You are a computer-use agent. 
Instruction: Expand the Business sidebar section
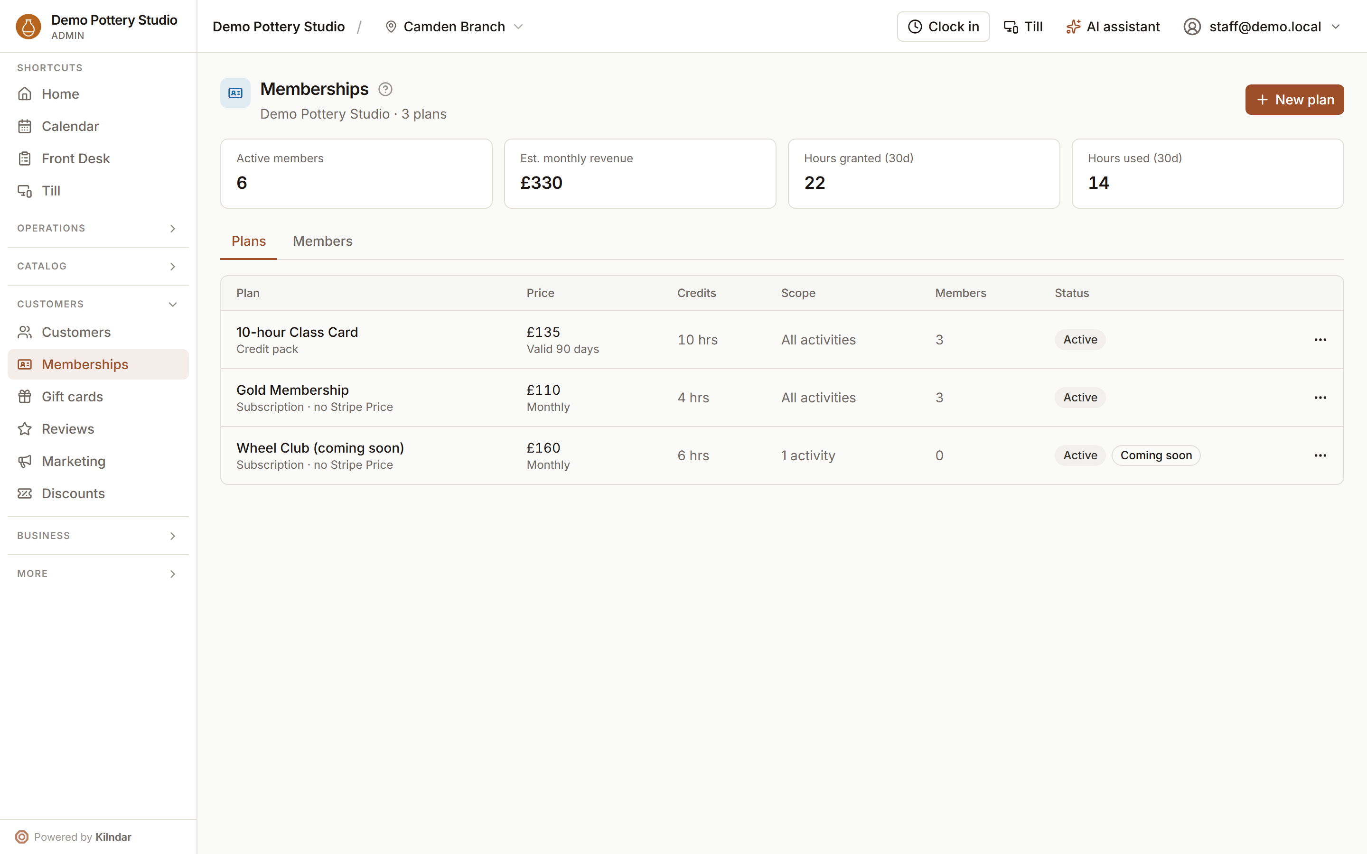98,536
